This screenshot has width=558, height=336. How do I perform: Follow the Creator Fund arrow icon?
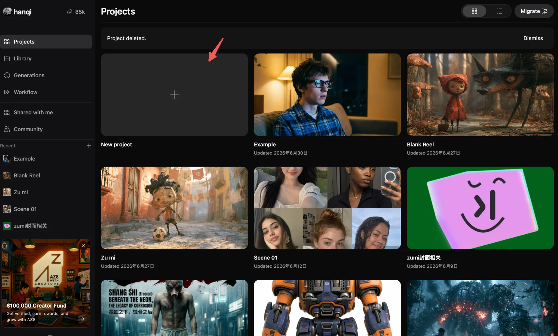click(x=83, y=319)
